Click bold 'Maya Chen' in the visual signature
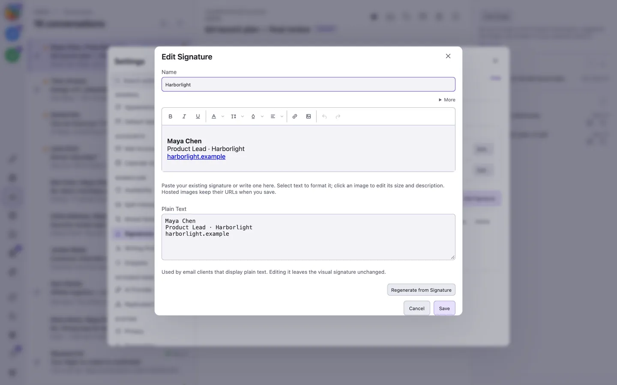The height and width of the screenshot is (385, 617). [x=184, y=141]
